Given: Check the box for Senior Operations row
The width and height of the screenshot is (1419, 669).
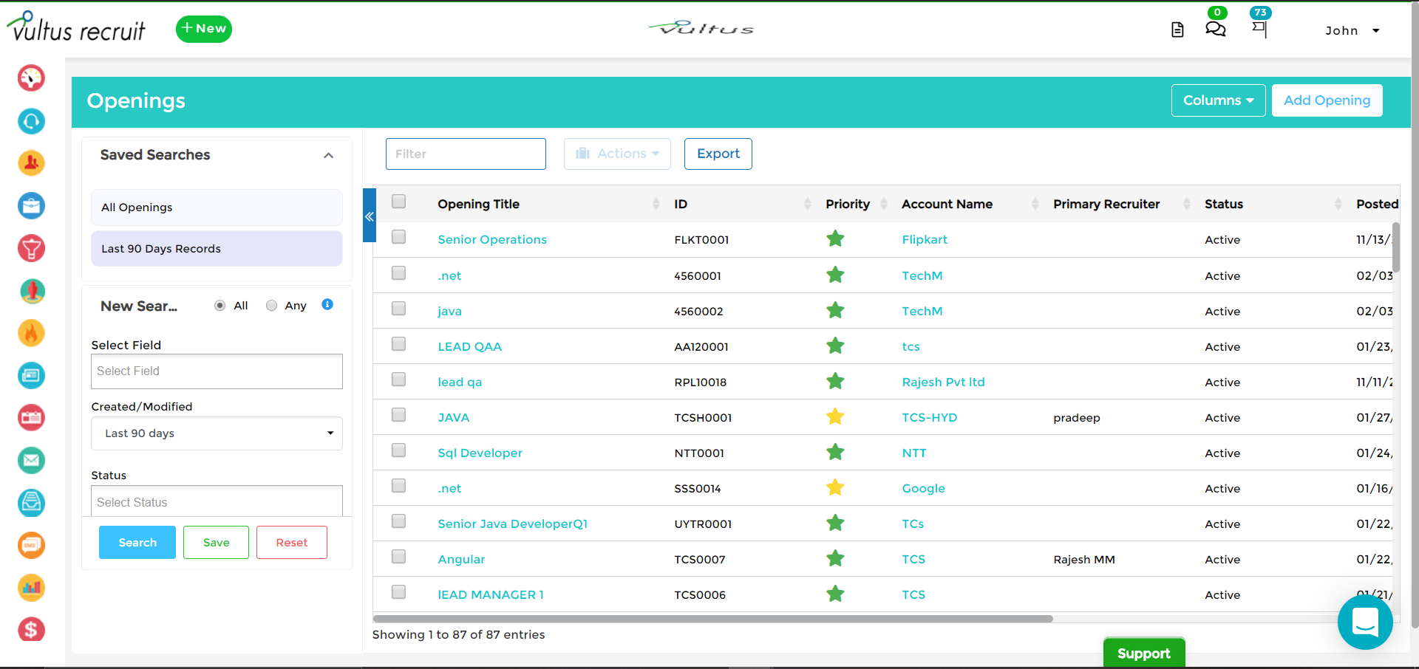Looking at the screenshot, I should 399,237.
